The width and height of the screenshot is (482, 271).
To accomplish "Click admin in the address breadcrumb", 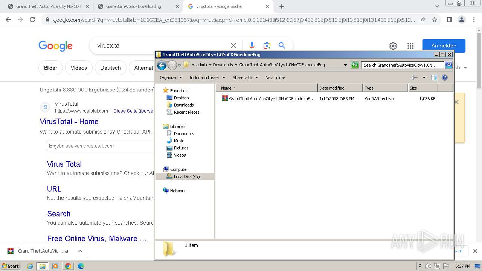I will 201,65.
